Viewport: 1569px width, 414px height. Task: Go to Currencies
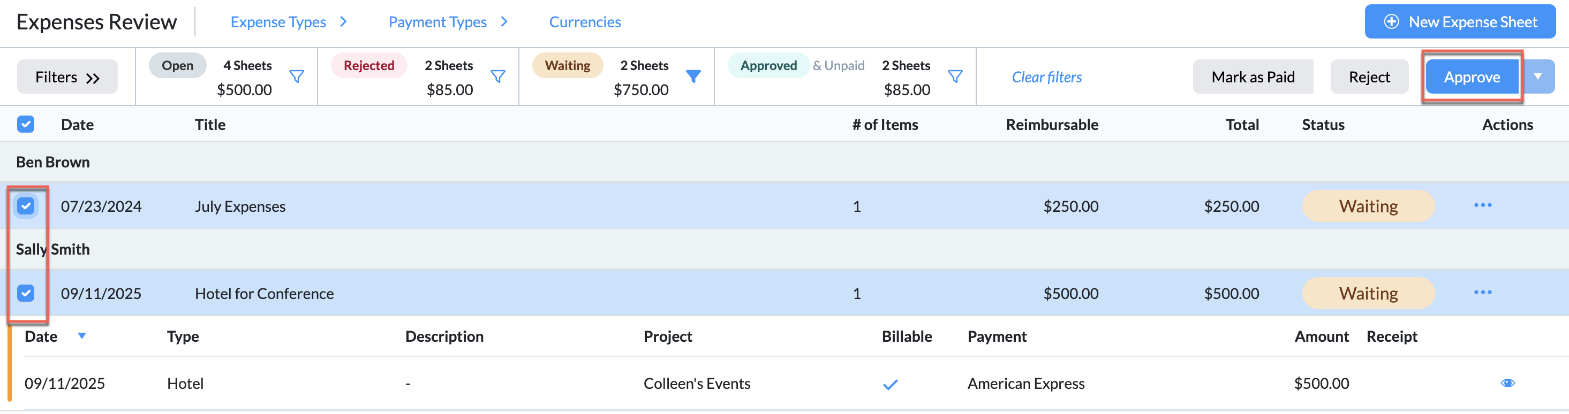585,22
